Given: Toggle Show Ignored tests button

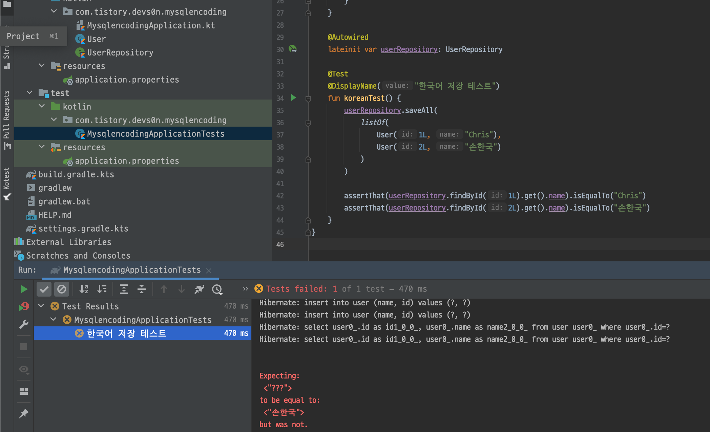Looking at the screenshot, I should 62,289.
